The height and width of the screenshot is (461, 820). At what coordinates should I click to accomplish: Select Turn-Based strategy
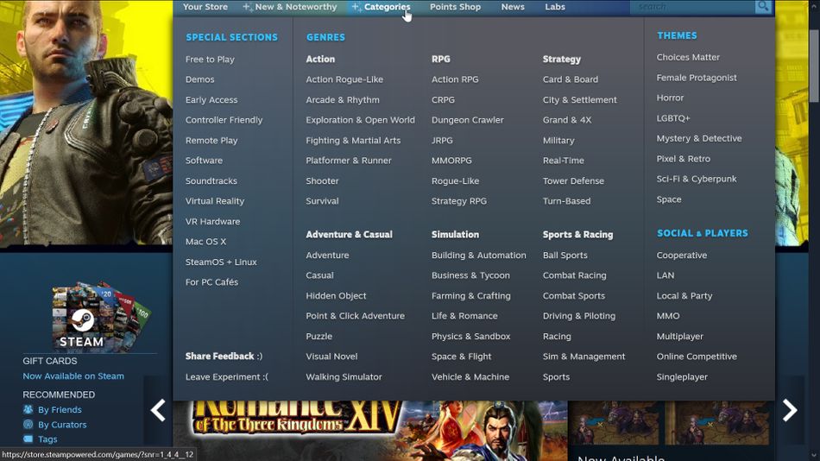[566, 201]
